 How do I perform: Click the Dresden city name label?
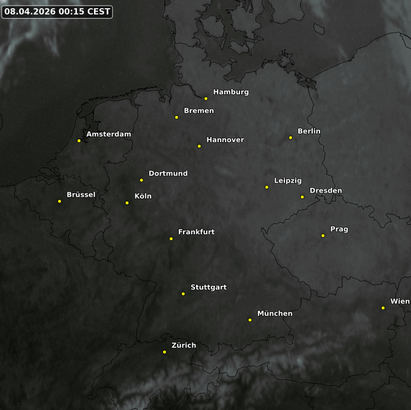click(325, 191)
